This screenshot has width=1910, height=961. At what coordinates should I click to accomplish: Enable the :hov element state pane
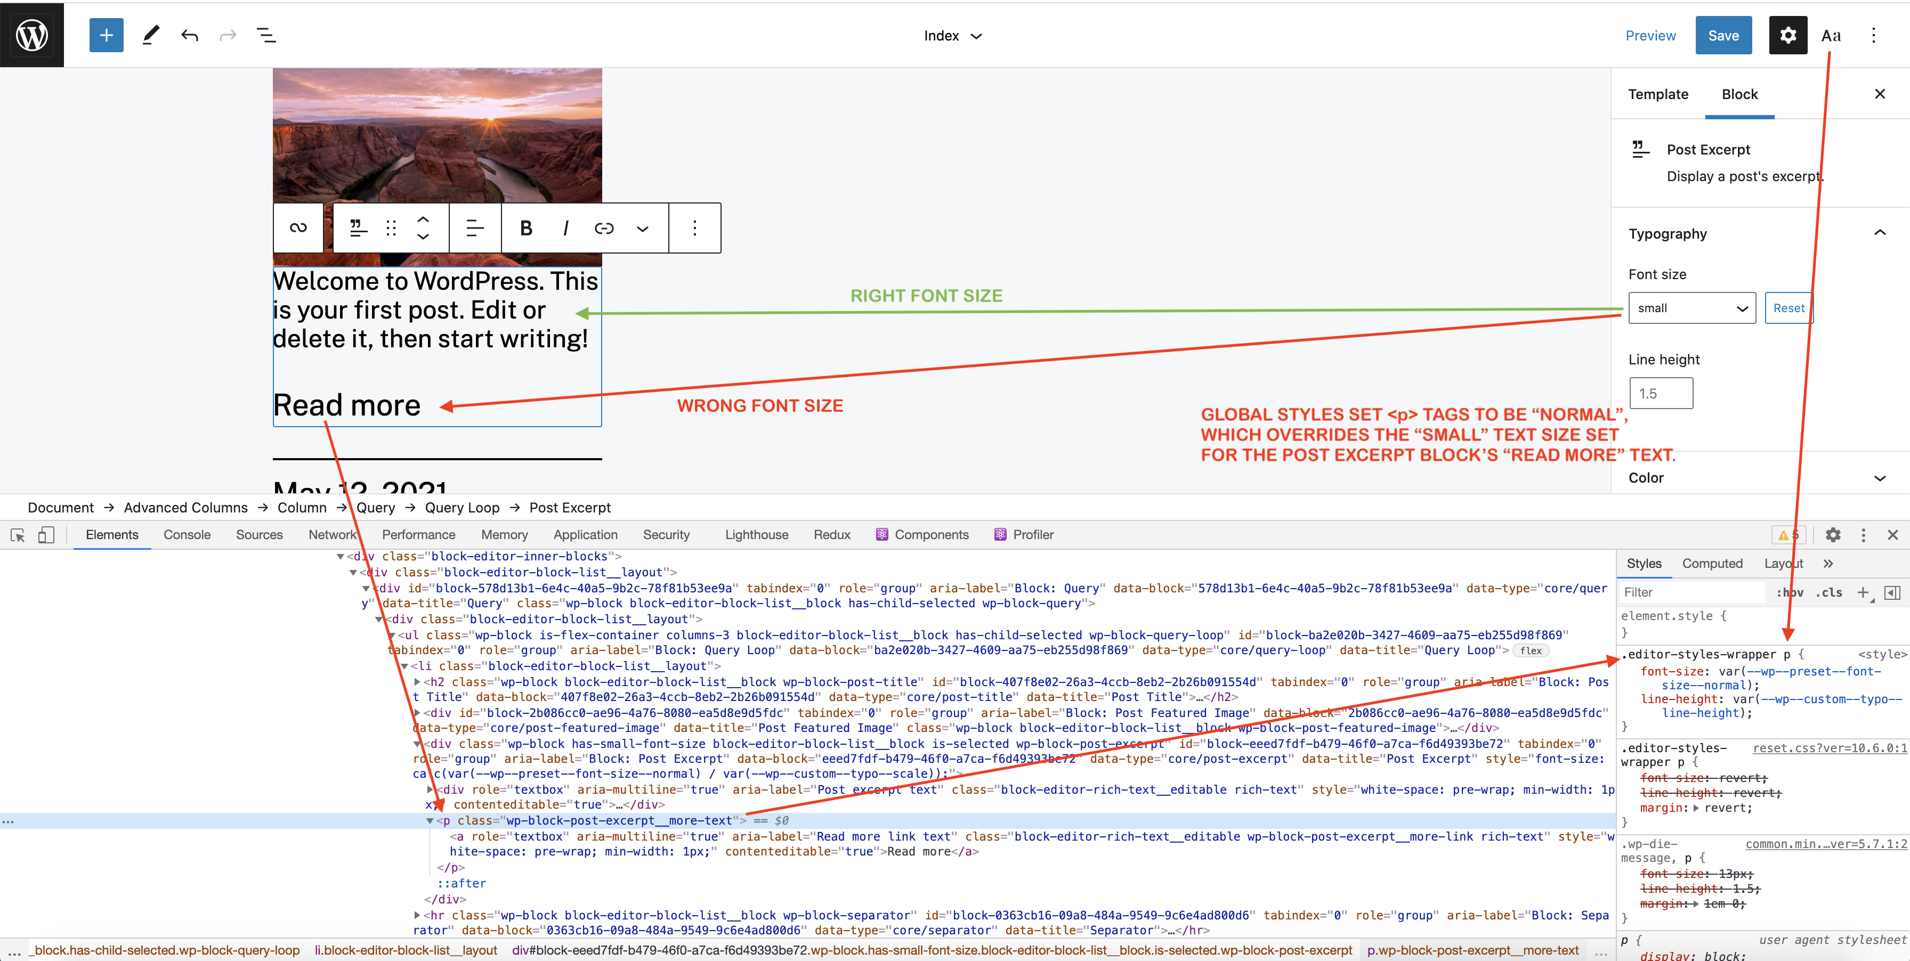coord(1790,592)
